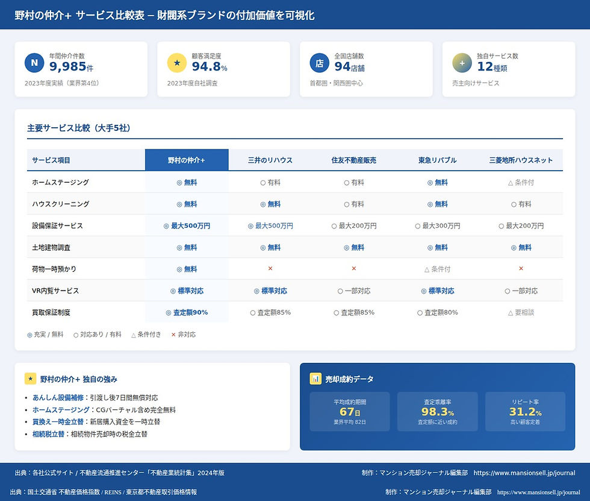Click the ◎ 充実 / 無料 legend entry
Viewport: 590px width, 501px height.
point(45,335)
